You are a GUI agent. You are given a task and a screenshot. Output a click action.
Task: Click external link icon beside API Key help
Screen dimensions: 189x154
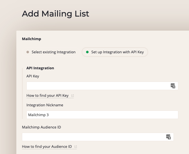click(x=73, y=96)
